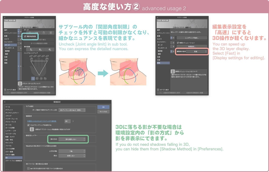Open the 編集表示設定 display quality dropdown
The image size is (269, 172).
click(x=196, y=51)
